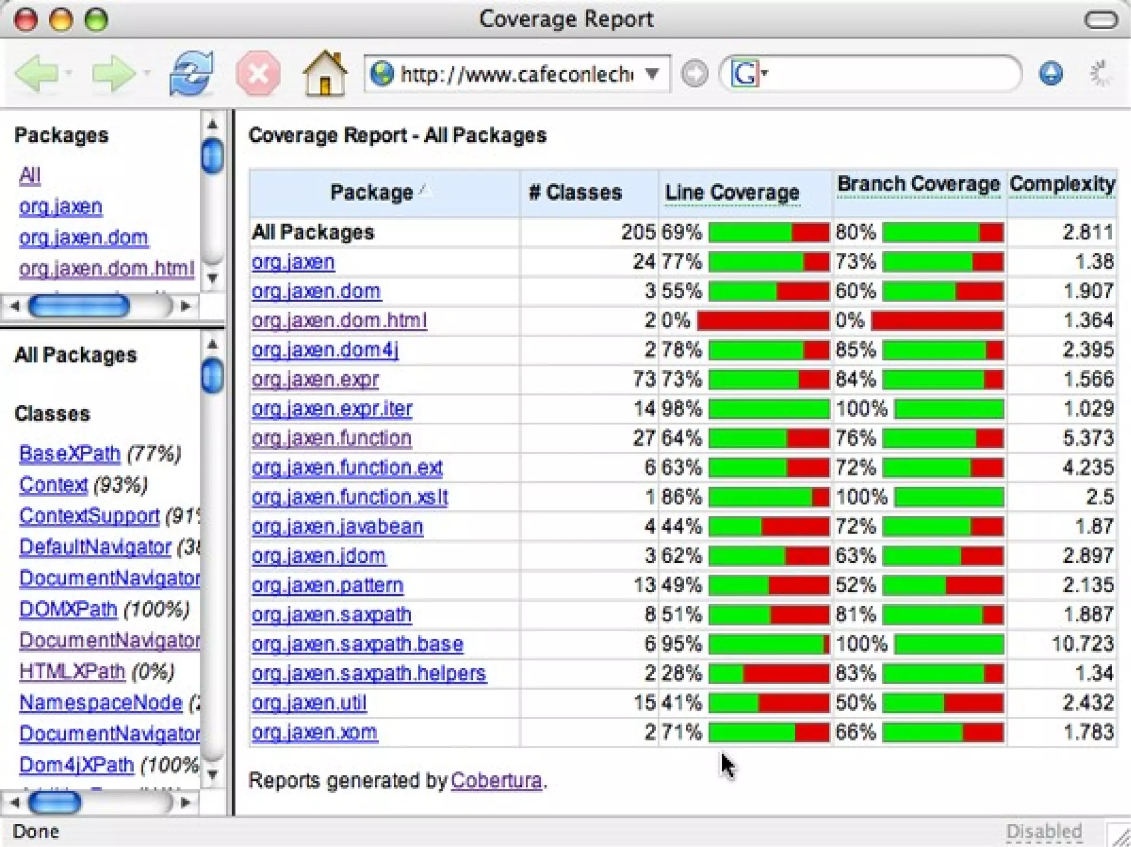Screen dimensions: 1131x847
Task: Sort the table by Package column header
Action: point(372,193)
